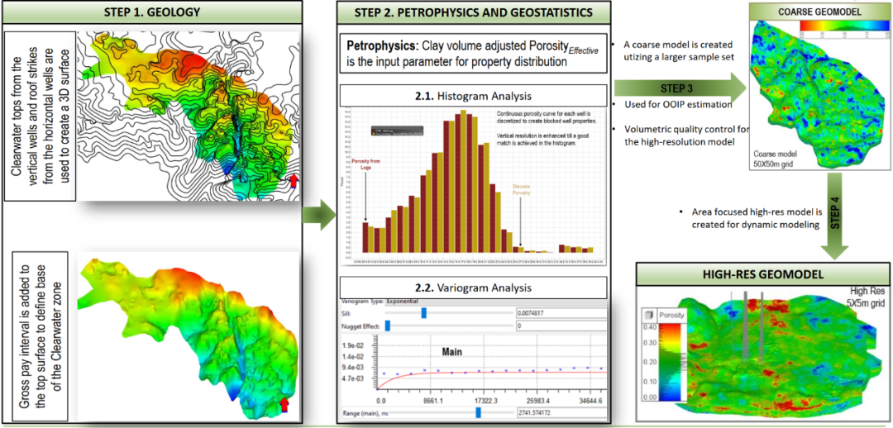
Task: Click the Nugget Effect slider handle
Action: tap(387, 326)
